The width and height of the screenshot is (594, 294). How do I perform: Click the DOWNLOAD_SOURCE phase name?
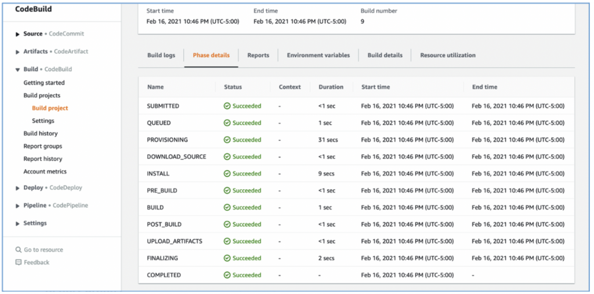[176, 157]
